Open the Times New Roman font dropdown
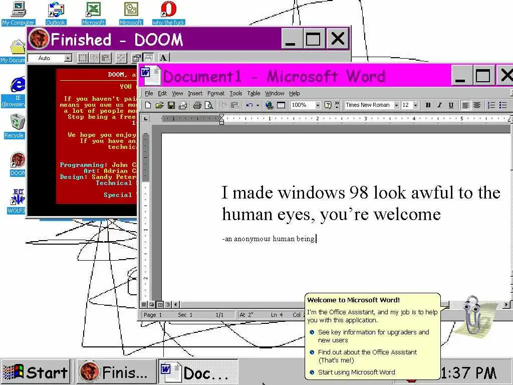Image resolution: width=513 pixels, height=385 pixels. (x=396, y=105)
